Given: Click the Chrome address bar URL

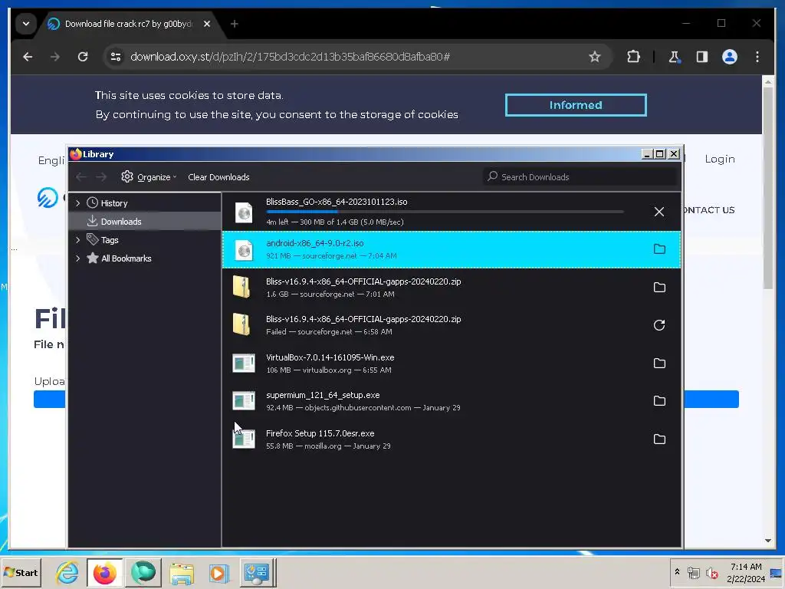Looking at the screenshot, I should (x=290, y=57).
